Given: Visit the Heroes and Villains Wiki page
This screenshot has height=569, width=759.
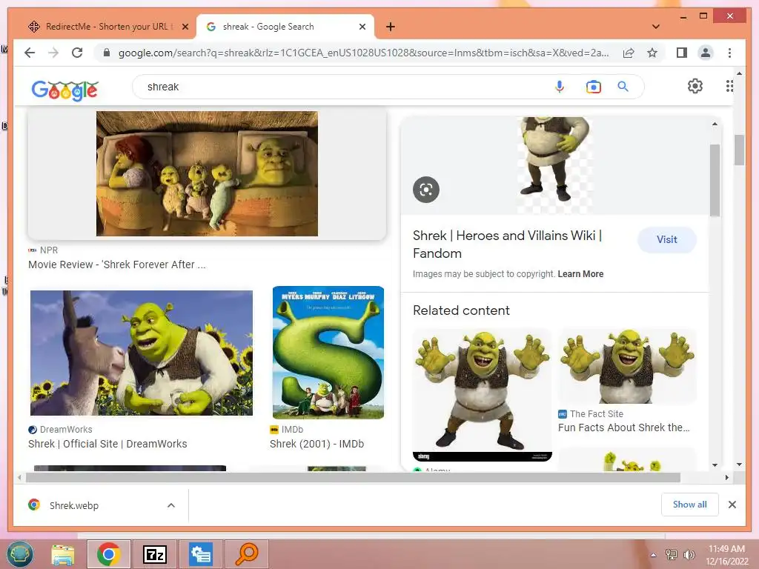Looking at the screenshot, I should [x=666, y=239].
